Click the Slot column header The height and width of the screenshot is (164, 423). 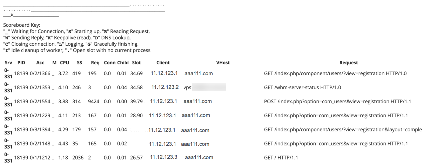[136, 63]
